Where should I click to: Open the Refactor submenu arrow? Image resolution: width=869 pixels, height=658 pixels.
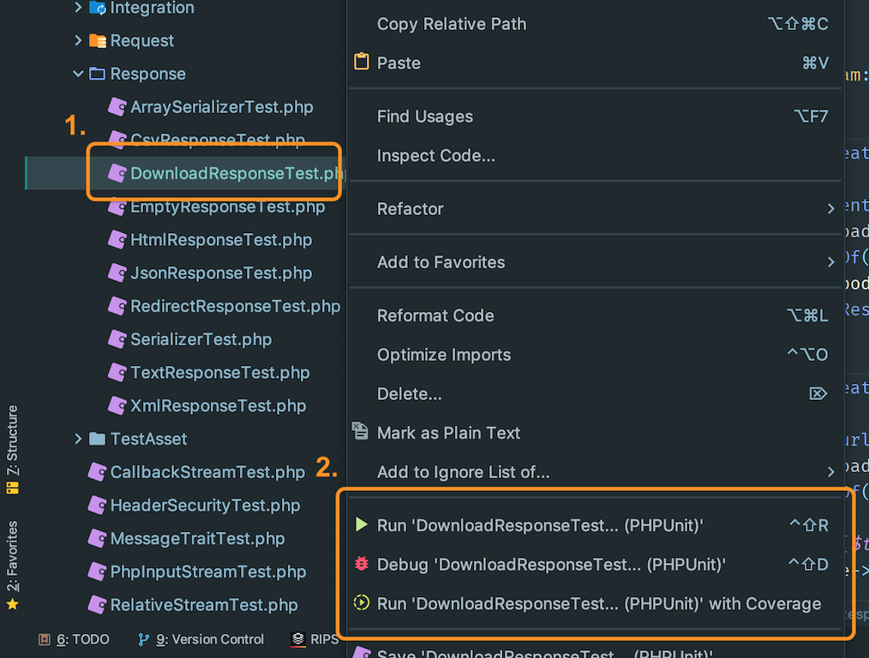pyautogui.click(x=830, y=209)
